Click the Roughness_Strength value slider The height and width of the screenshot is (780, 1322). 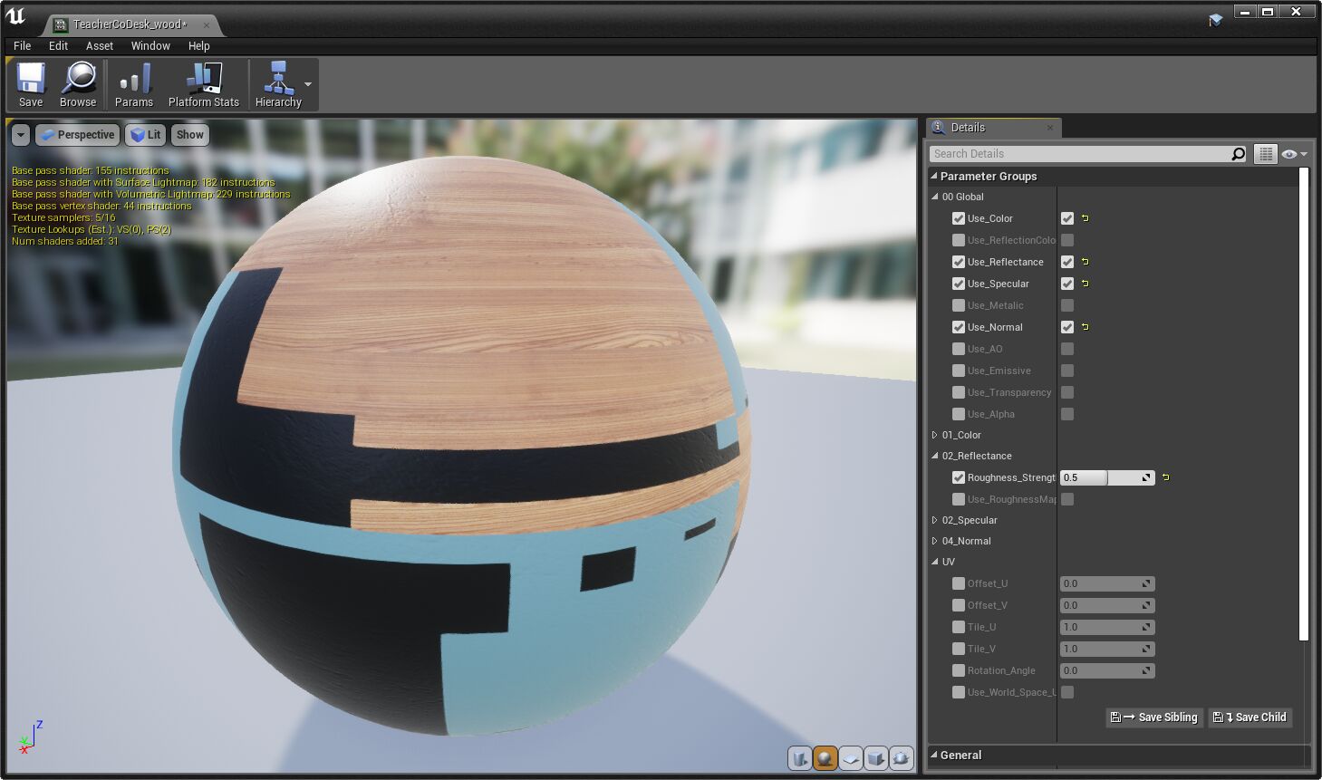(x=1100, y=477)
